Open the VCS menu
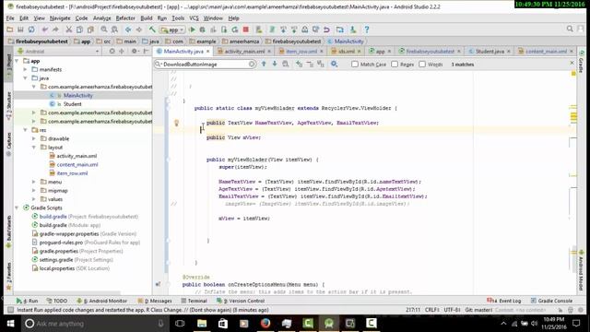590x332 pixels. click(x=194, y=18)
